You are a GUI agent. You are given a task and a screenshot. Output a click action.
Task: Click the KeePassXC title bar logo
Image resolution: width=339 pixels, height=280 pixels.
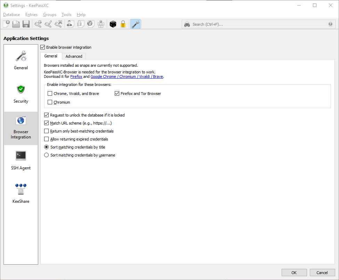pos(6,5)
